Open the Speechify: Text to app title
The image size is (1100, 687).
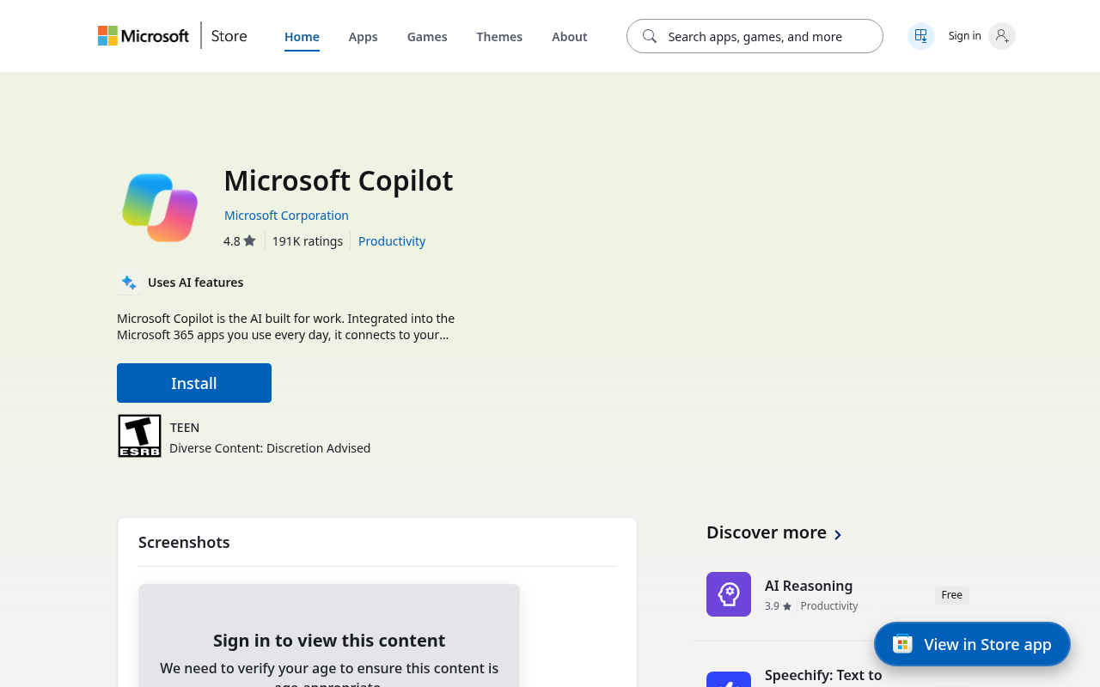coord(823,676)
